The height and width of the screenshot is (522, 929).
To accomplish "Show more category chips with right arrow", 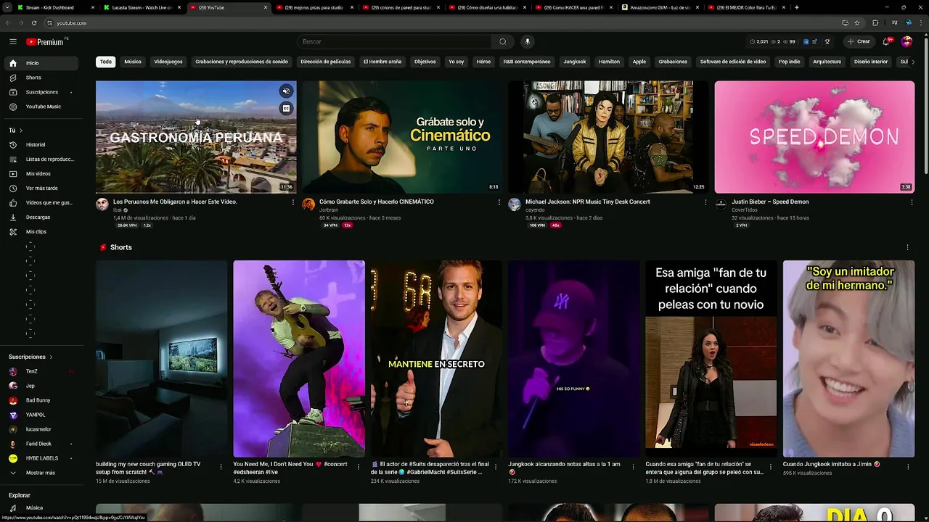I will pyautogui.click(x=912, y=62).
